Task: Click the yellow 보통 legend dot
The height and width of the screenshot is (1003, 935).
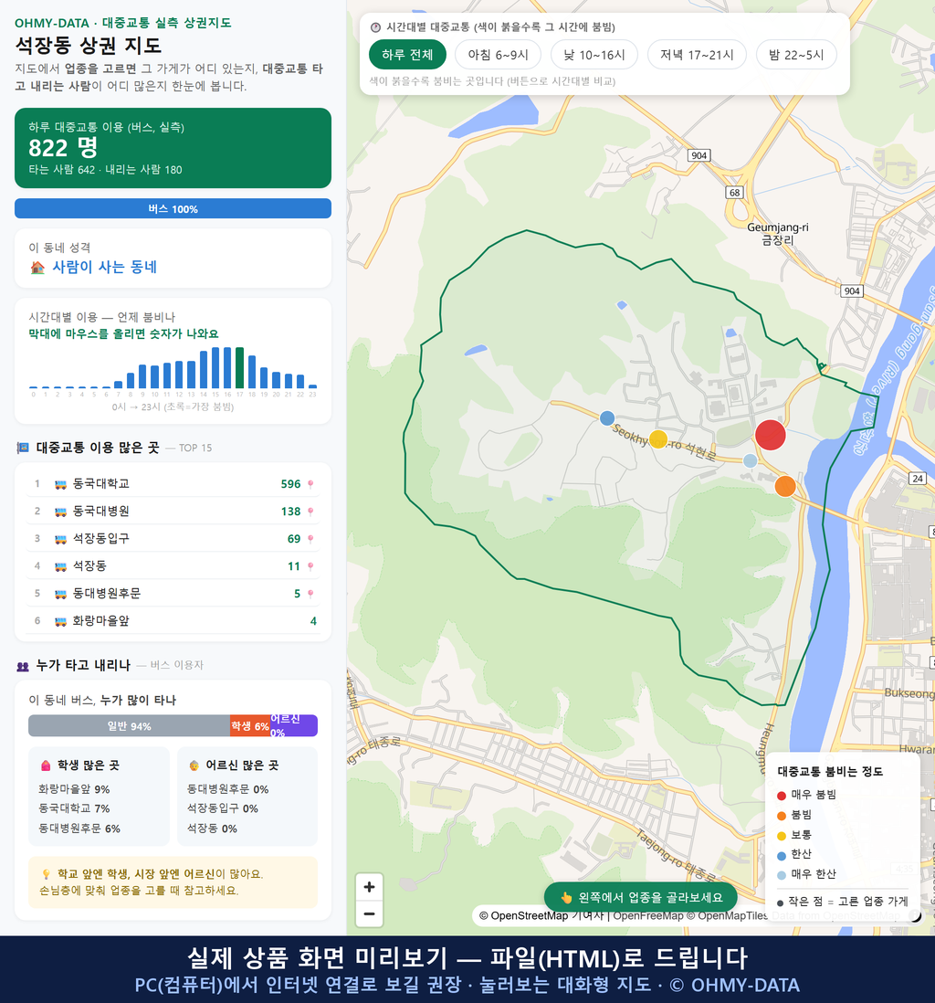Action: (781, 836)
